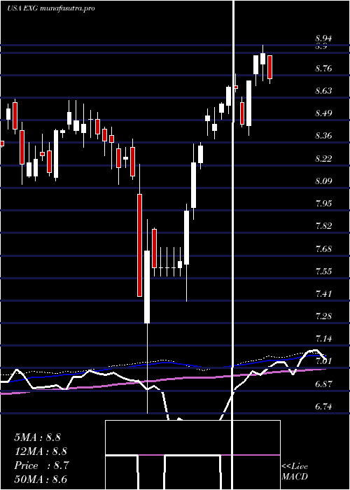
Task: Click the 7.41 price axis label
Action: (x=323, y=293)
